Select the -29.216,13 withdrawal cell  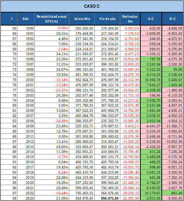point(130,193)
